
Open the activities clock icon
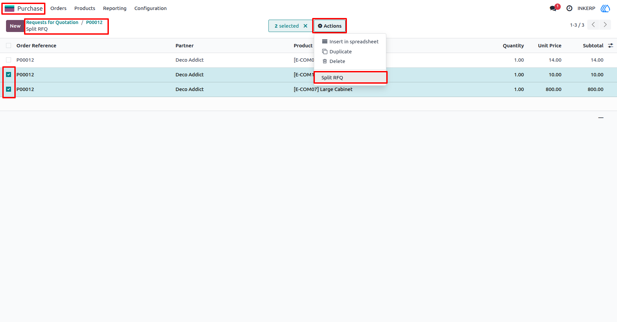pyautogui.click(x=569, y=8)
